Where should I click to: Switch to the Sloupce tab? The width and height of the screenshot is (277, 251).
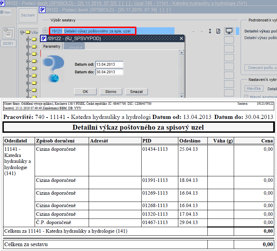(x=74, y=46)
